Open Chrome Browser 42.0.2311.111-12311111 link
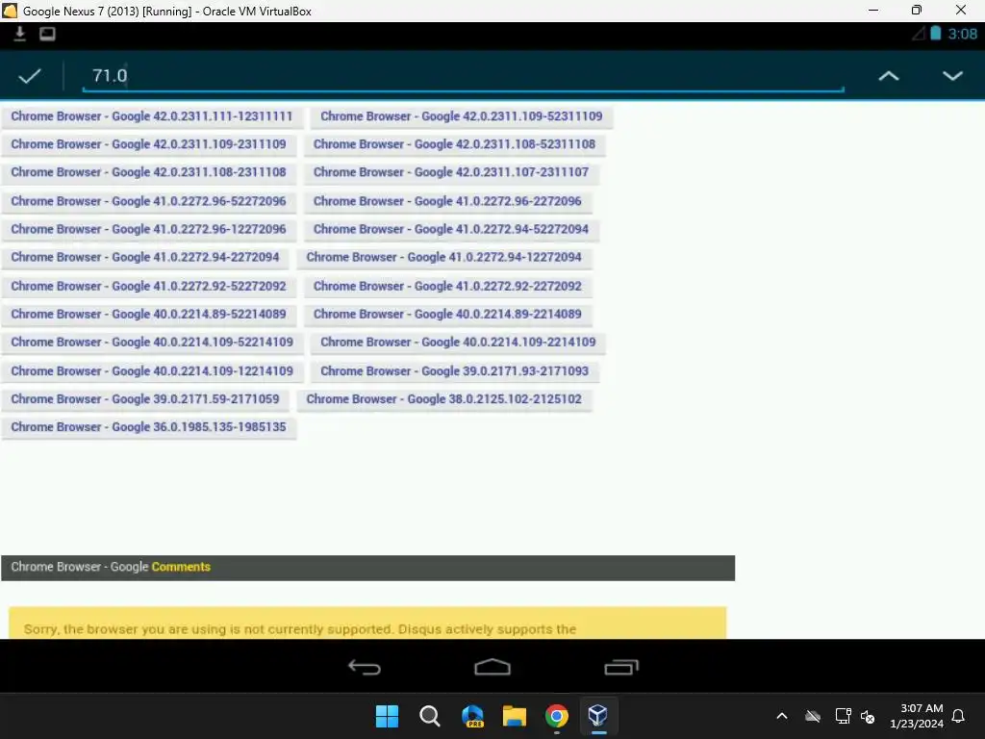This screenshot has width=985, height=739. pyautogui.click(x=152, y=116)
